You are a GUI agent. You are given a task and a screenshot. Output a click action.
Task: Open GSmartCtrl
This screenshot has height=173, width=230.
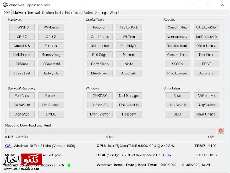point(51,64)
